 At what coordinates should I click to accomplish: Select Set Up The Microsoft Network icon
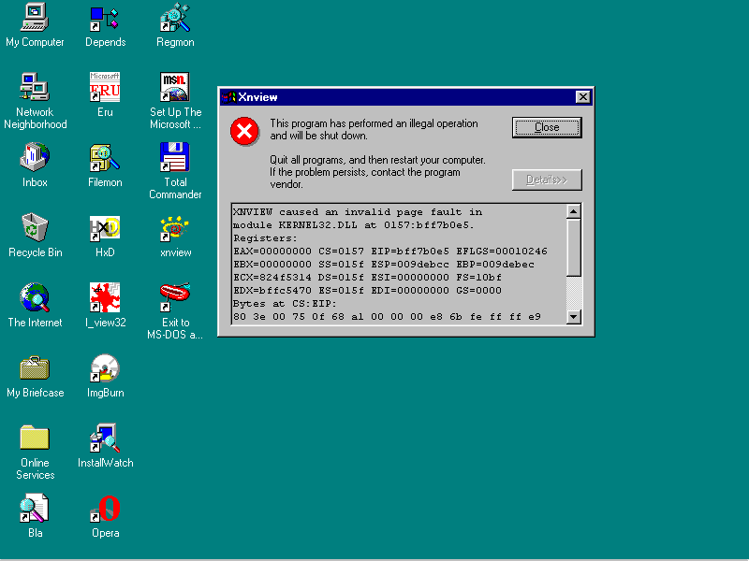(175, 87)
